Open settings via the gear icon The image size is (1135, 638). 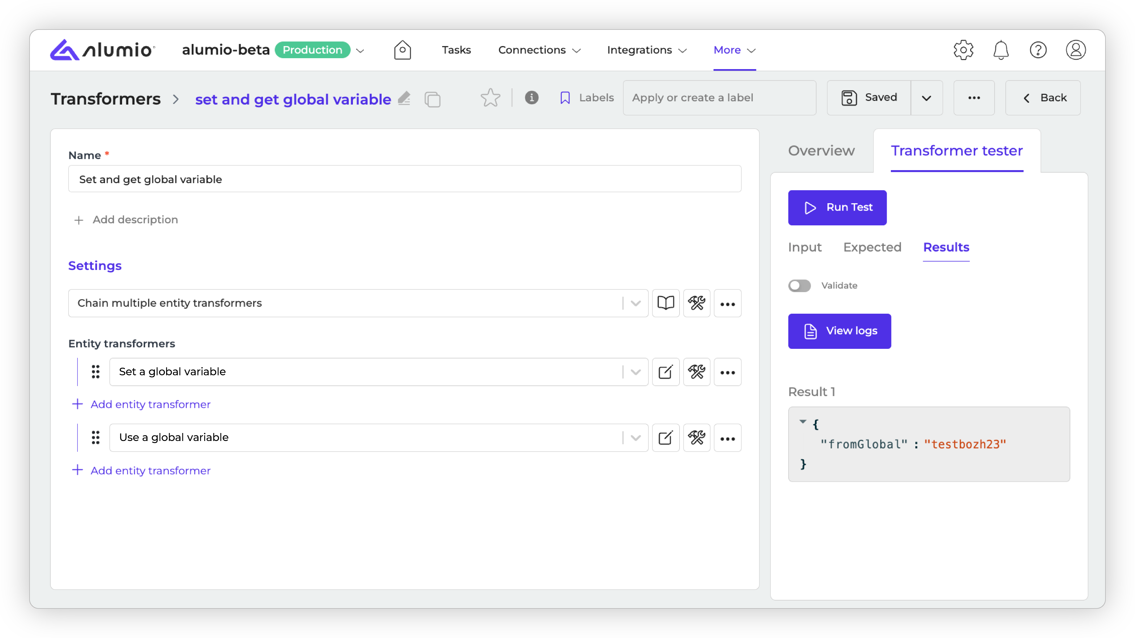[x=963, y=50]
